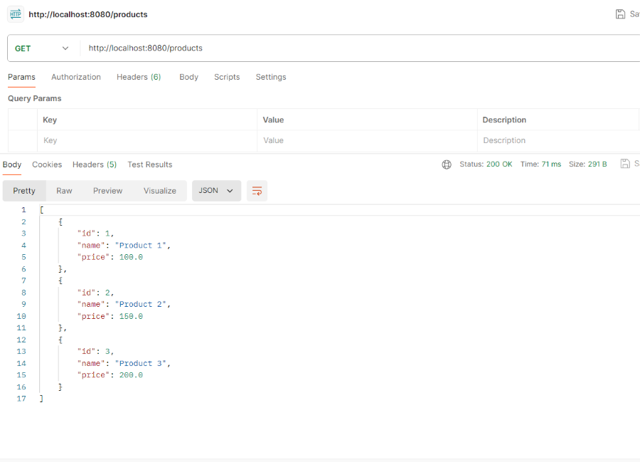Switch to the Authorization tab

pyautogui.click(x=76, y=77)
